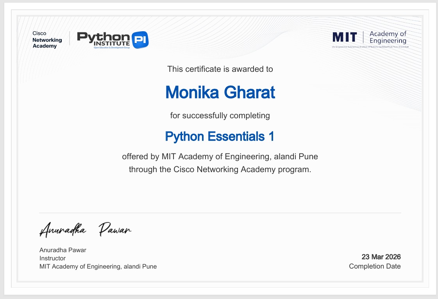The height and width of the screenshot is (299, 438).
Task: Click the small tagline under MIT logo
Action: [x=370, y=47]
